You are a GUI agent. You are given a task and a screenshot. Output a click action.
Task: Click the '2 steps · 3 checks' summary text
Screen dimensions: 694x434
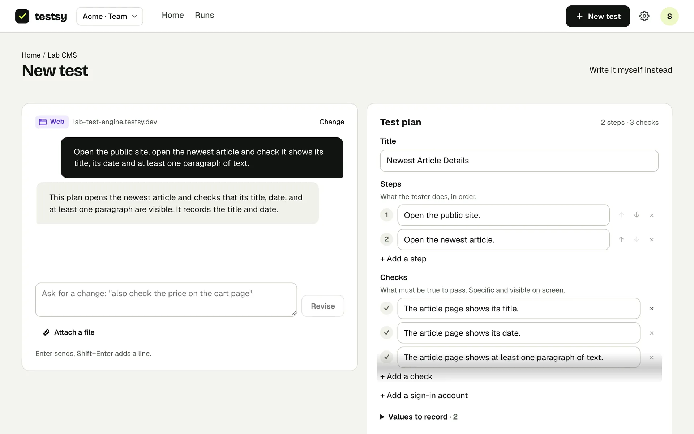pos(630,122)
